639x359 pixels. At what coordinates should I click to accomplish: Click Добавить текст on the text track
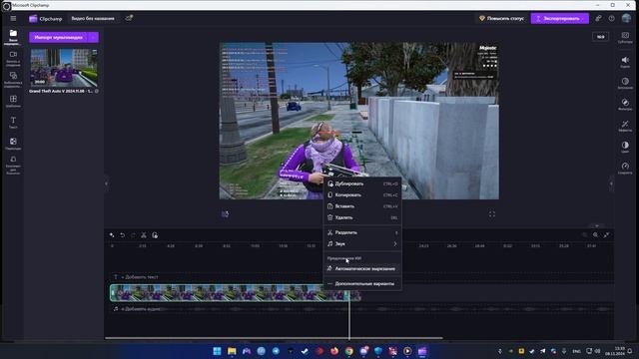coord(140,277)
